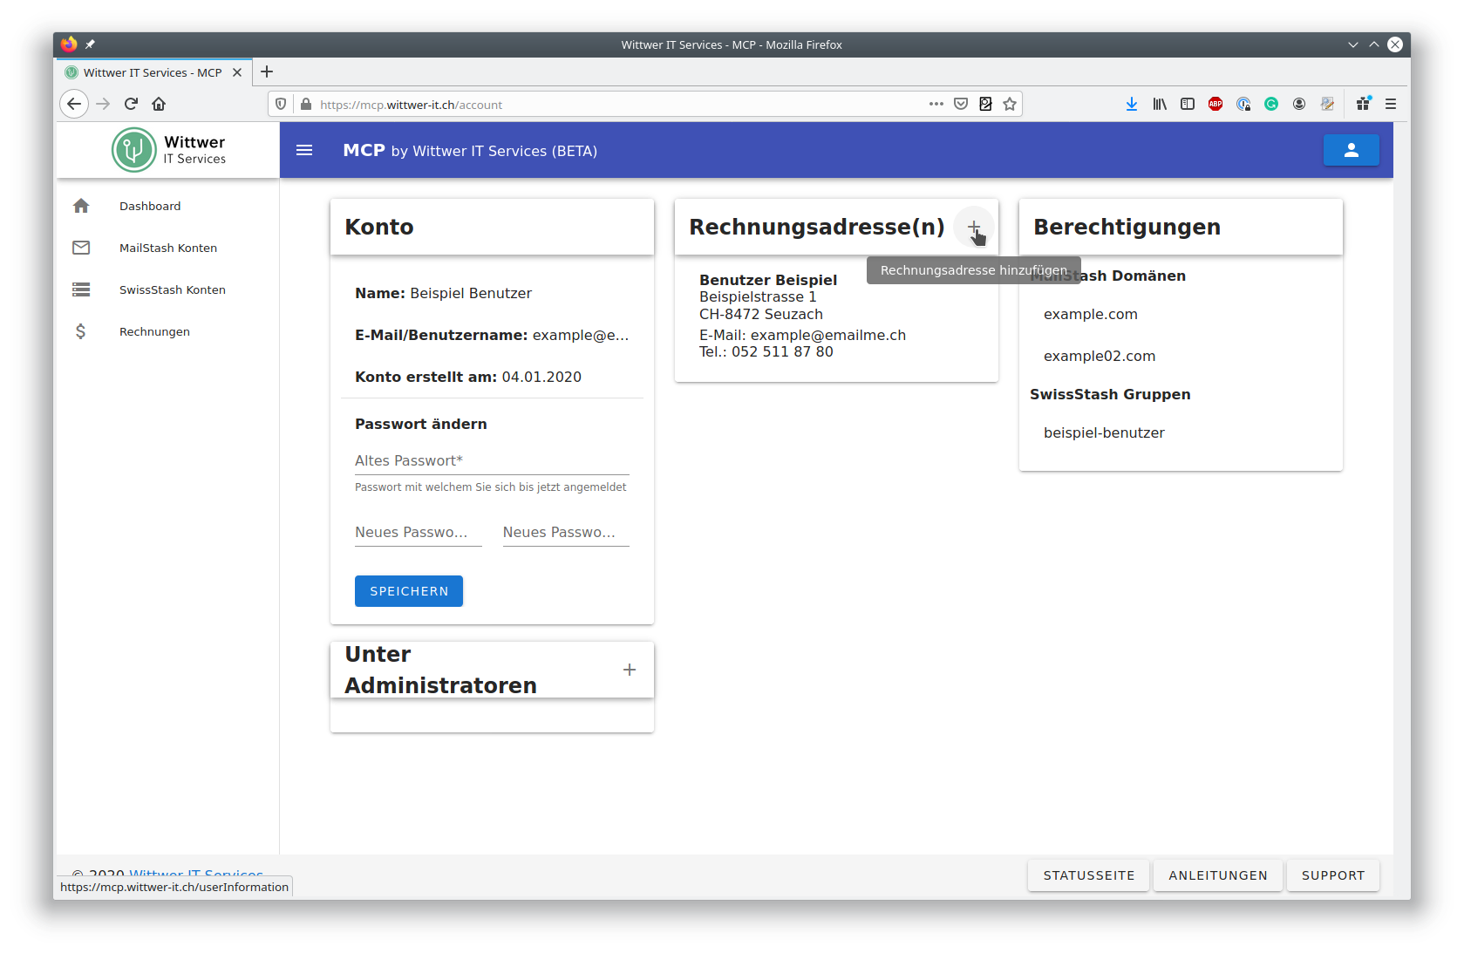Reload the page in Firefox

(x=131, y=104)
